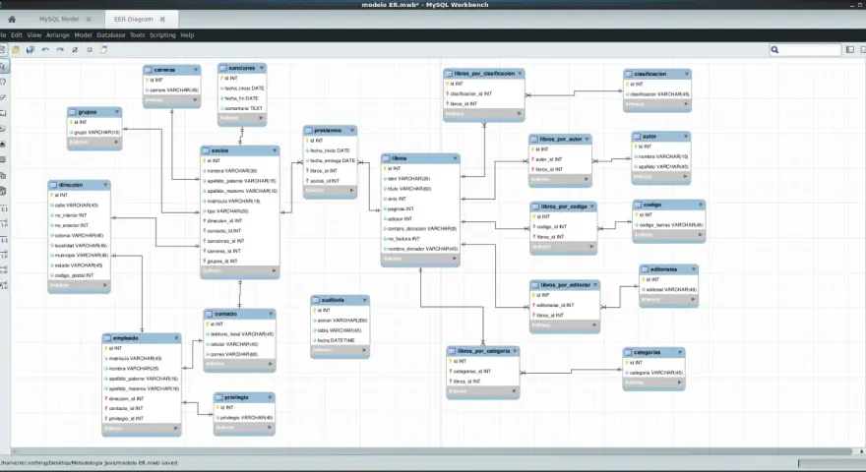The height and width of the screenshot is (472, 866).
Task: Toggle the diagram grid display
Action: tap(75, 50)
